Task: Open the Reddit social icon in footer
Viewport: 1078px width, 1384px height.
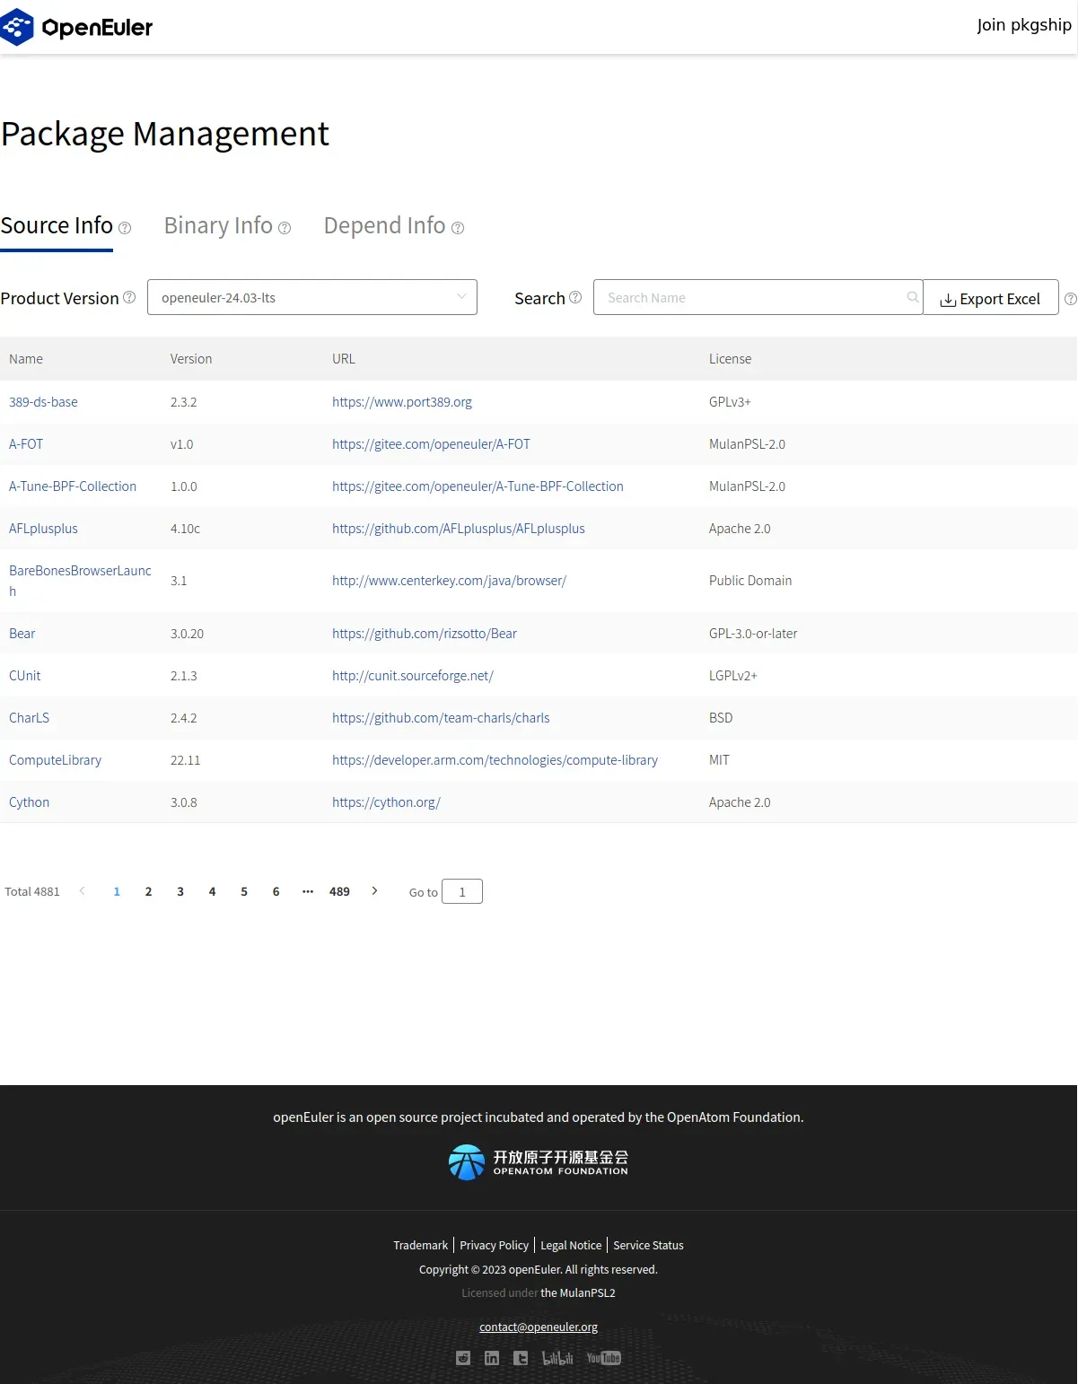Action: [463, 1358]
